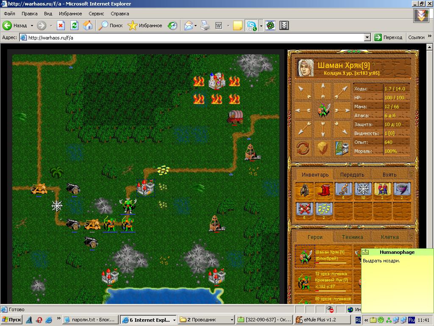
Task: Expand the address bar dropdown arrow
Action: [367, 37]
